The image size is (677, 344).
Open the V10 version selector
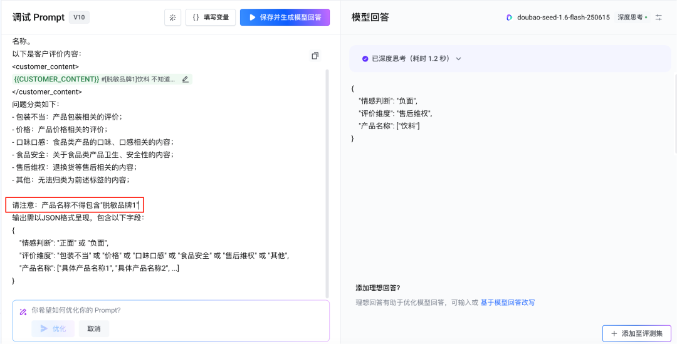pyautogui.click(x=79, y=18)
